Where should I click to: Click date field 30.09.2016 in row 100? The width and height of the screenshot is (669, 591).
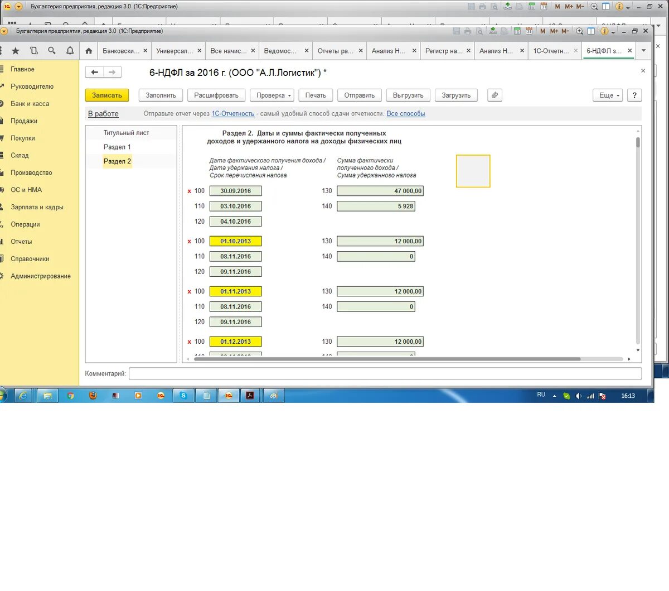(235, 191)
